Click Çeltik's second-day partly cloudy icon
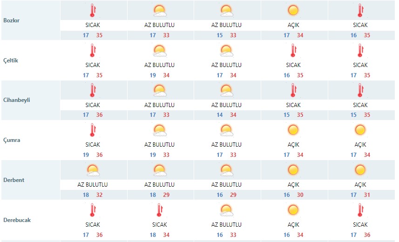 point(160,50)
